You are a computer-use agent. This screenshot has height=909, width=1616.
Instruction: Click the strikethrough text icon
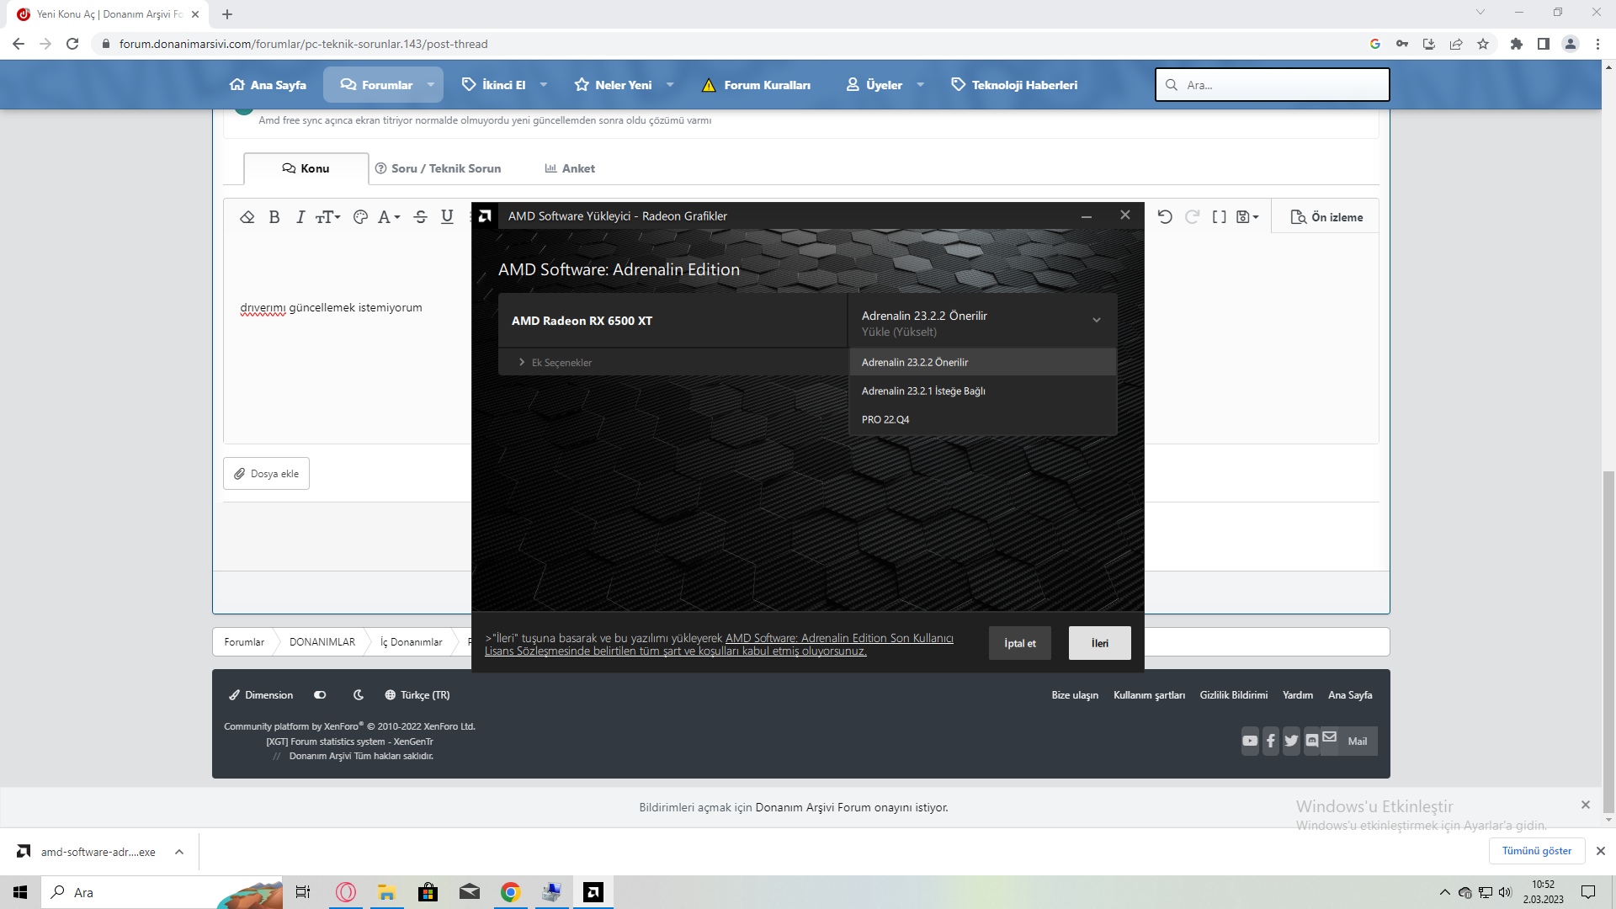coord(421,217)
